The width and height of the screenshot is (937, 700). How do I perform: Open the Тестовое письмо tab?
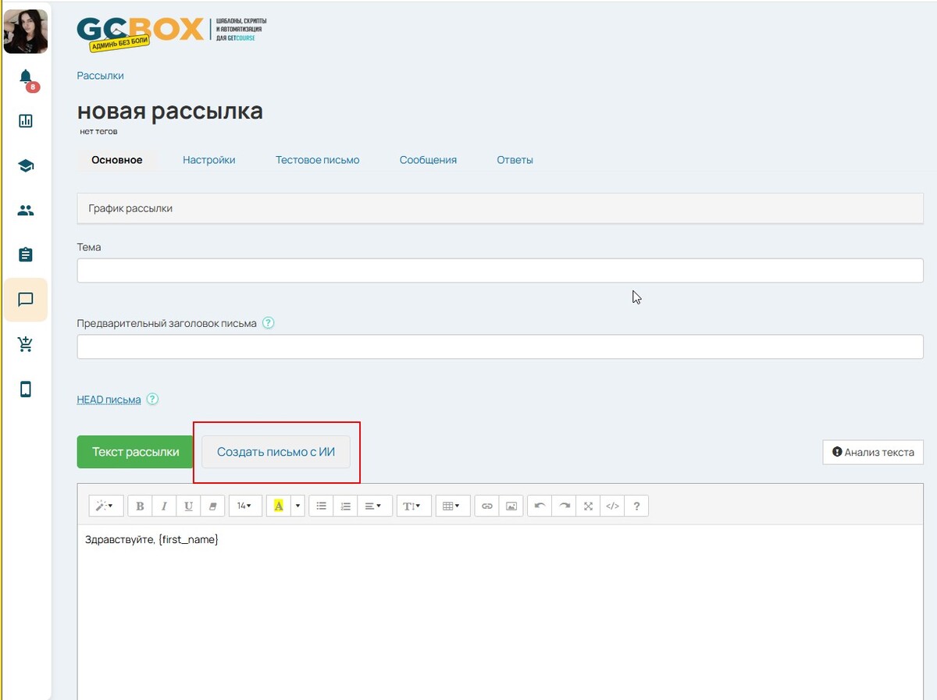(317, 160)
